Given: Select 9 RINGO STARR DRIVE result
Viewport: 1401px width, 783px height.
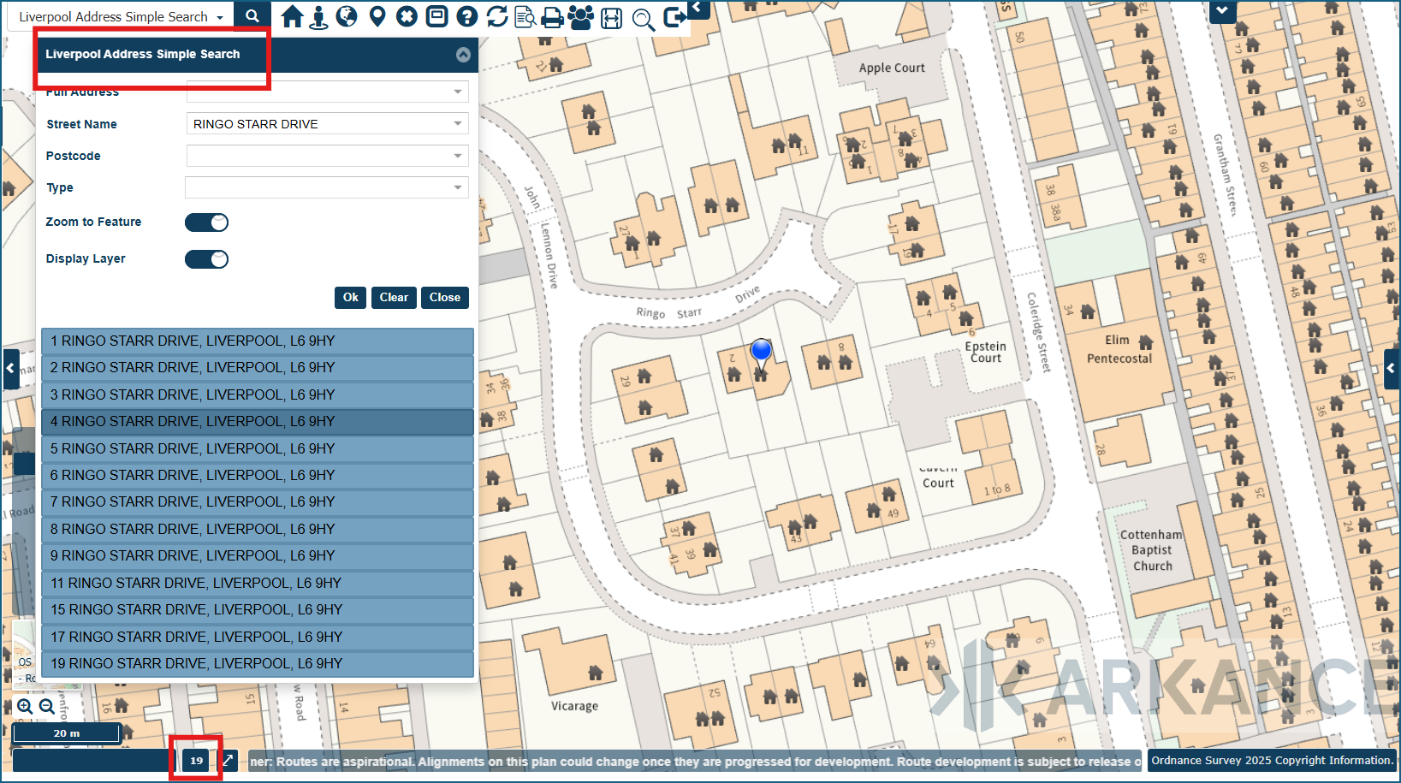Looking at the screenshot, I should pos(258,555).
